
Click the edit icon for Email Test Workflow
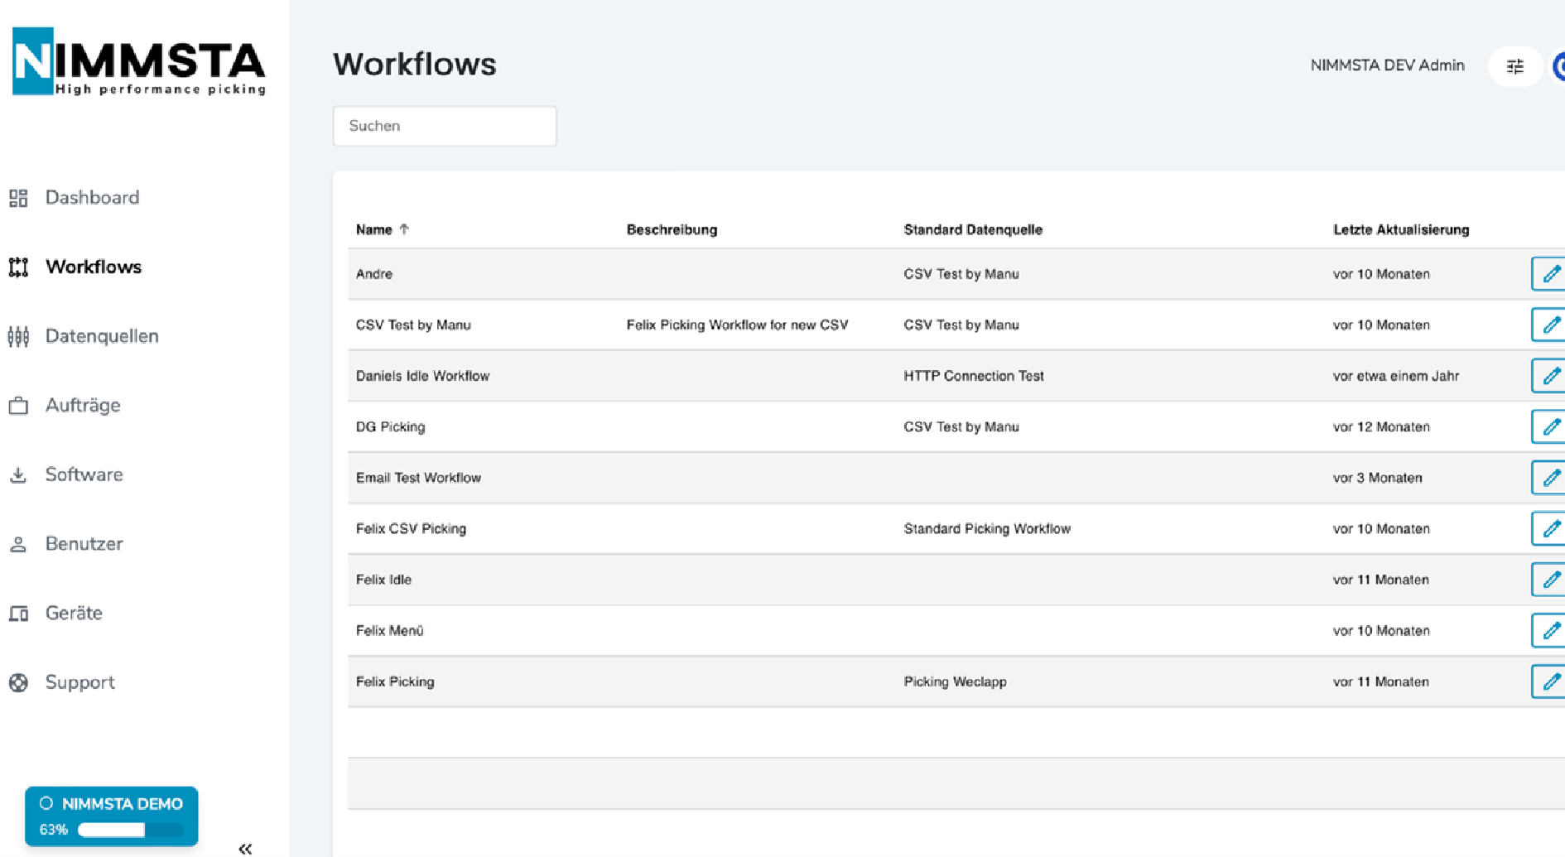point(1551,477)
